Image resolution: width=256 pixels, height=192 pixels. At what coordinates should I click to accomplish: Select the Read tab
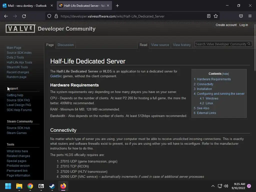click(x=143, y=45)
